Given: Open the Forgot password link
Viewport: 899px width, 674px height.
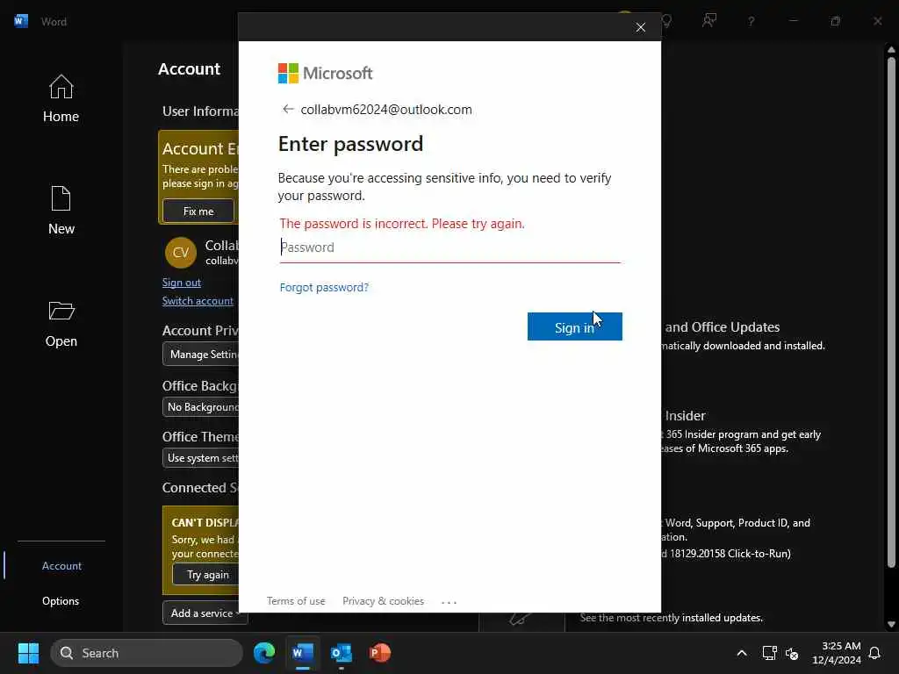Looking at the screenshot, I should (x=324, y=287).
